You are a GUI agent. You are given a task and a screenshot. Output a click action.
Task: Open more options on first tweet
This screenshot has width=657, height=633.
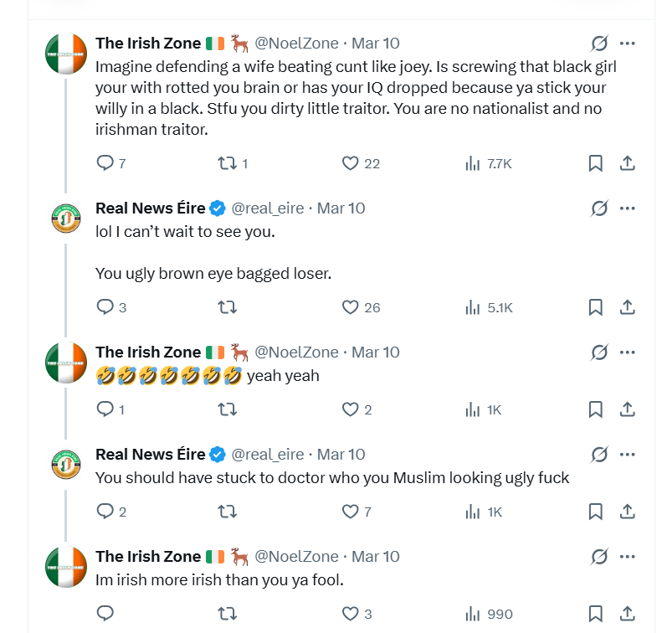pos(627,44)
